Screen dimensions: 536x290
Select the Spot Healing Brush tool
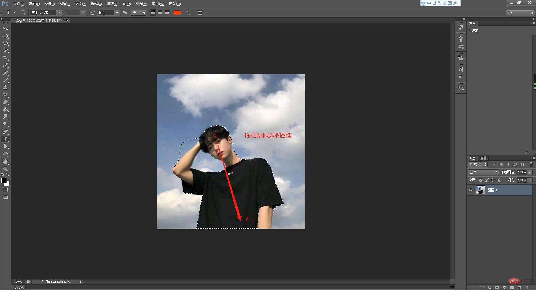point(5,73)
